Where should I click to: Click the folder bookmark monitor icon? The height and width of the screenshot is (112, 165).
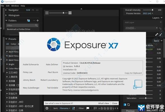tap(29, 20)
